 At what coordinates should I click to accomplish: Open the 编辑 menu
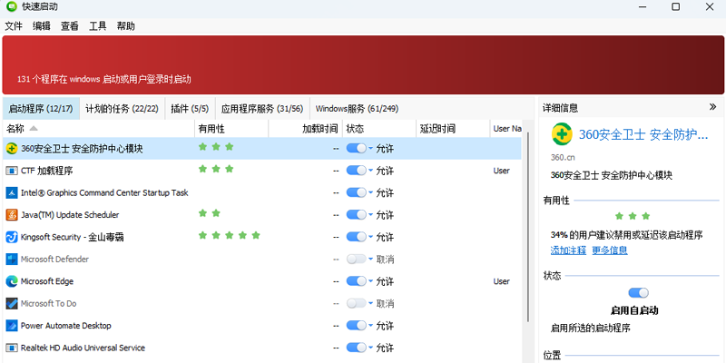click(x=42, y=26)
